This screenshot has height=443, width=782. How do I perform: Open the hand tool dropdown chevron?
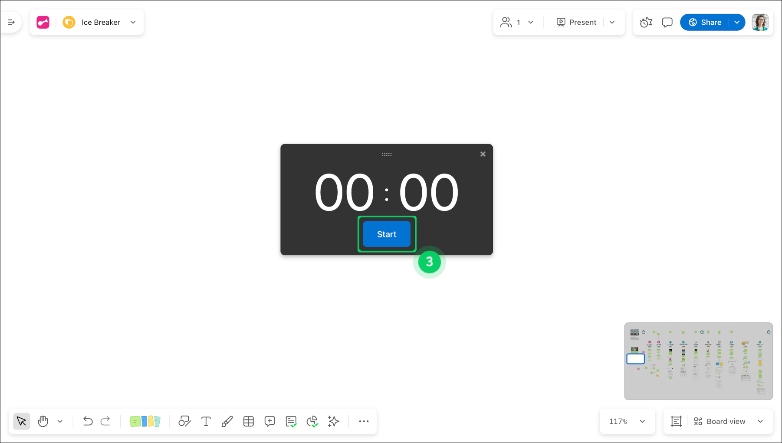click(60, 421)
